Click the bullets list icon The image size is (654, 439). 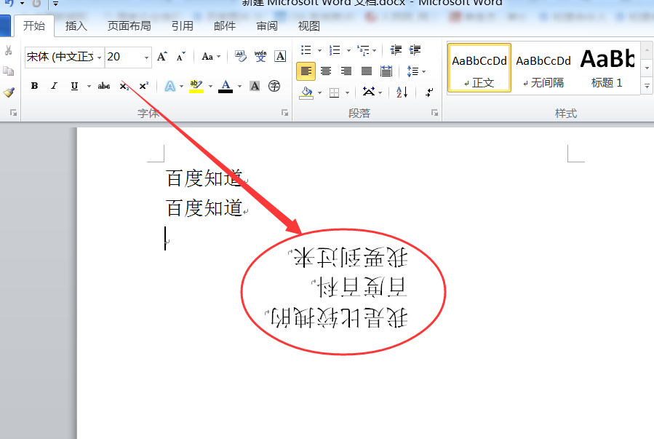pos(305,50)
